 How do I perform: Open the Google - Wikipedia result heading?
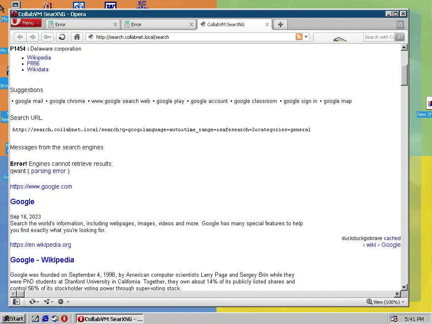[x=42, y=260]
